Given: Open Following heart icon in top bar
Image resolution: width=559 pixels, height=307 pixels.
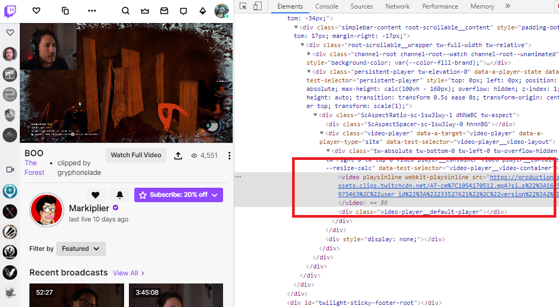Looking at the screenshot, I should (36, 11).
